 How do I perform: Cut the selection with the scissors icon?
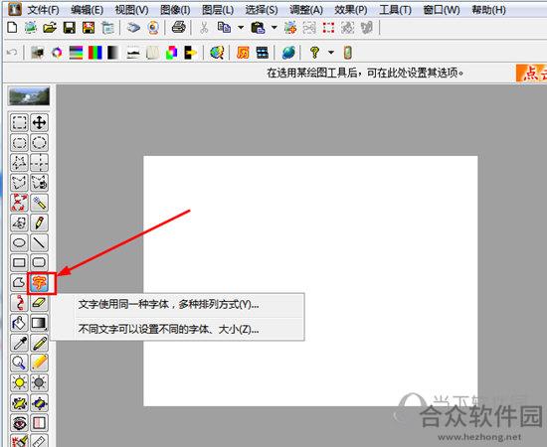tap(204, 28)
